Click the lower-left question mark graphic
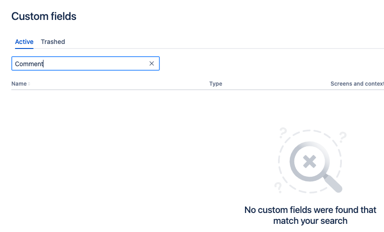Image resolution: width=384 pixels, height=232 pixels. pyautogui.click(x=278, y=188)
